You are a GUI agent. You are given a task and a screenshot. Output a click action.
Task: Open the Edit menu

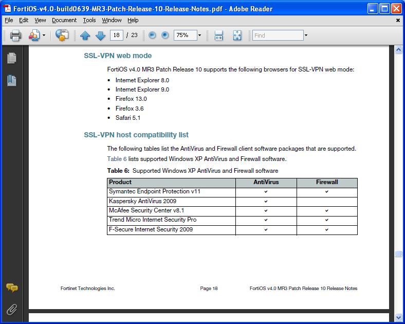tap(24, 20)
